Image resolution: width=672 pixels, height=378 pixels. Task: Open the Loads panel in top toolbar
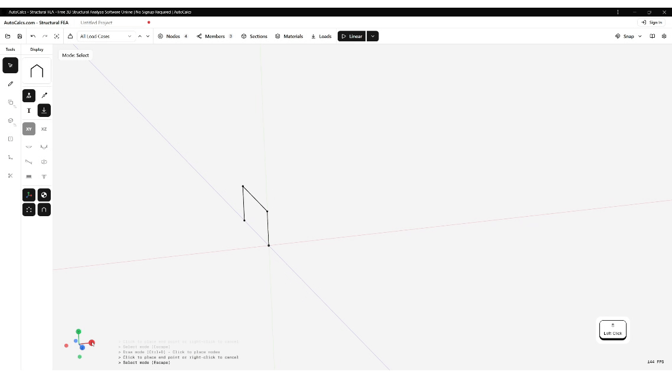321,36
